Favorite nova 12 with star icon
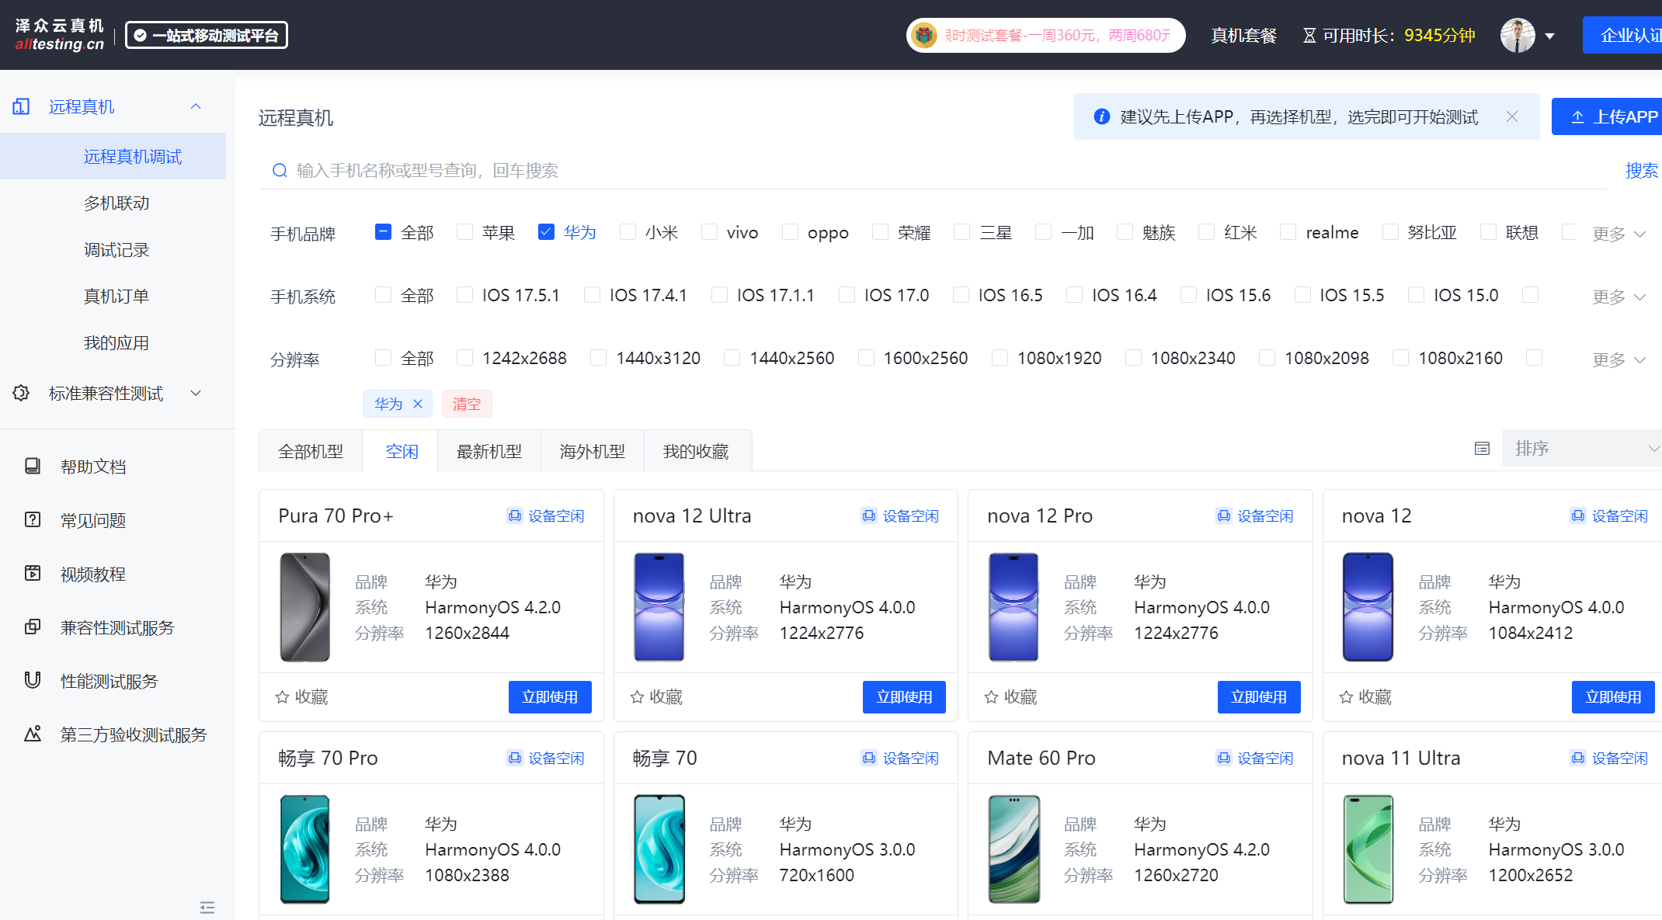Image resolution: width=1662 pixels, height=920 pixels. click(x=1346, y=697)
